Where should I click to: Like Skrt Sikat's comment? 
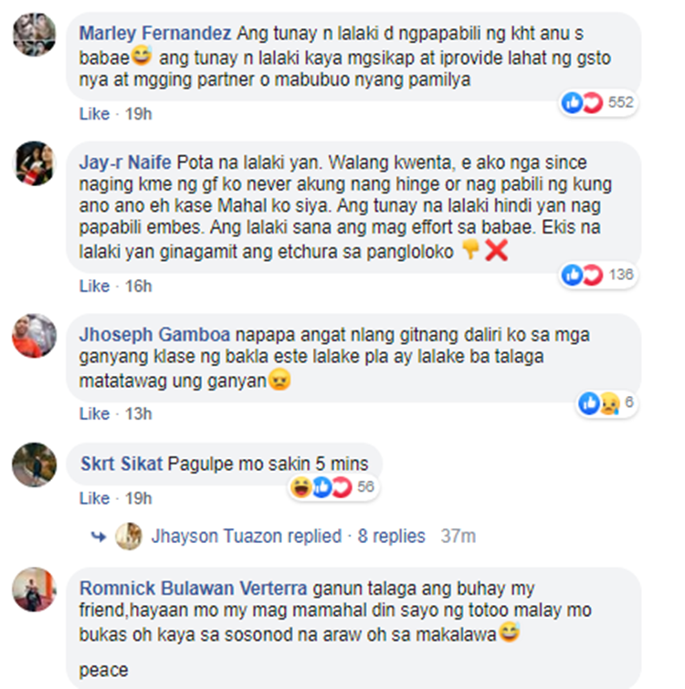coord(94,498)
